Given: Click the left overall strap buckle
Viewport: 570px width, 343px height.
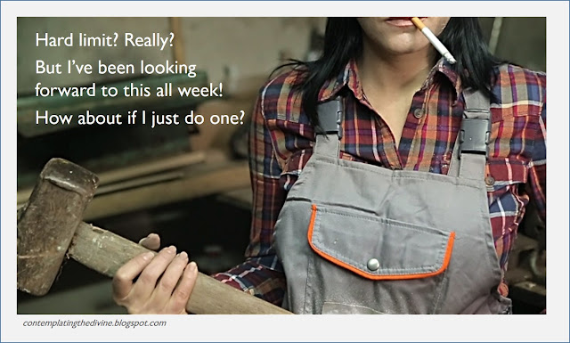Looking at the screenshot, I should tap(330, 117).
